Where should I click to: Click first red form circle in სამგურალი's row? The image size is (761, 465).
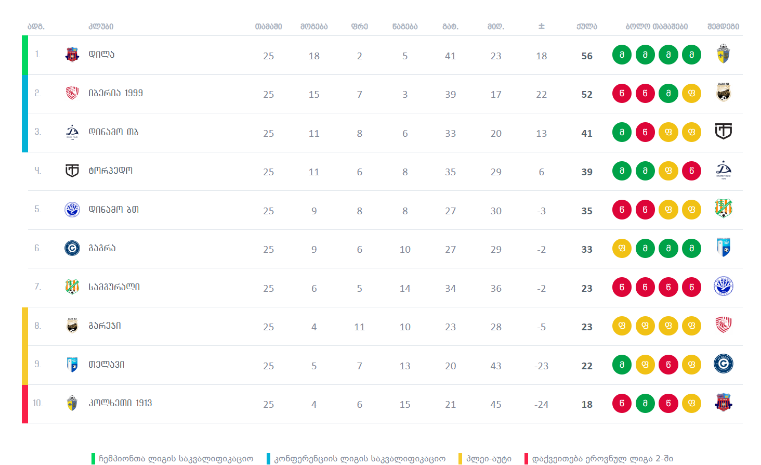(622, 287)
